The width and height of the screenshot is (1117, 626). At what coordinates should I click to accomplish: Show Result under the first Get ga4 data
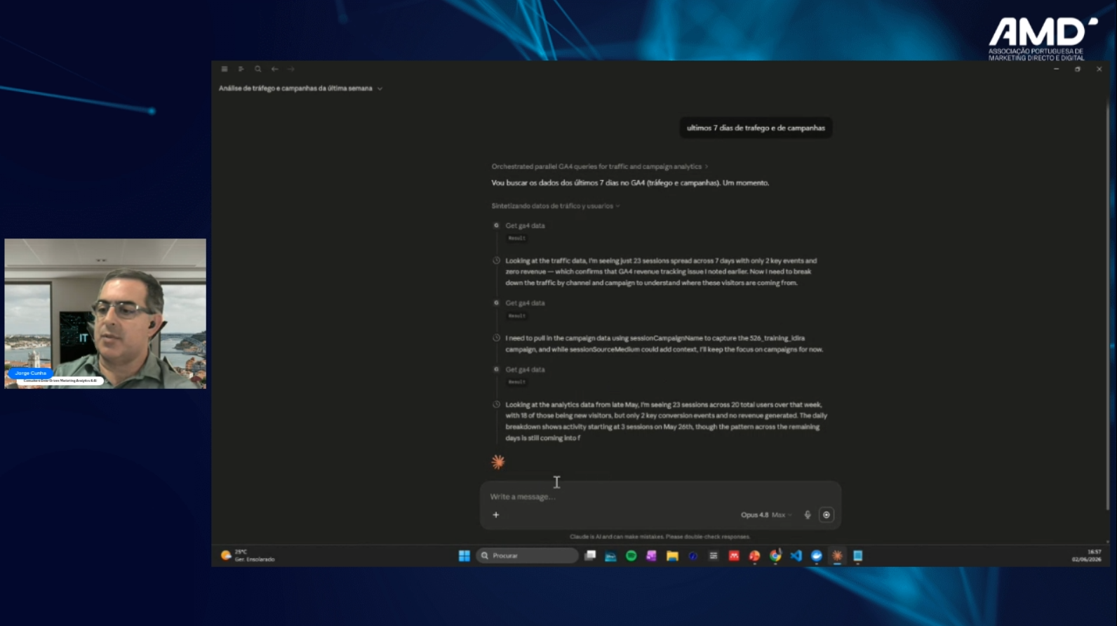(x=517, y=238)
